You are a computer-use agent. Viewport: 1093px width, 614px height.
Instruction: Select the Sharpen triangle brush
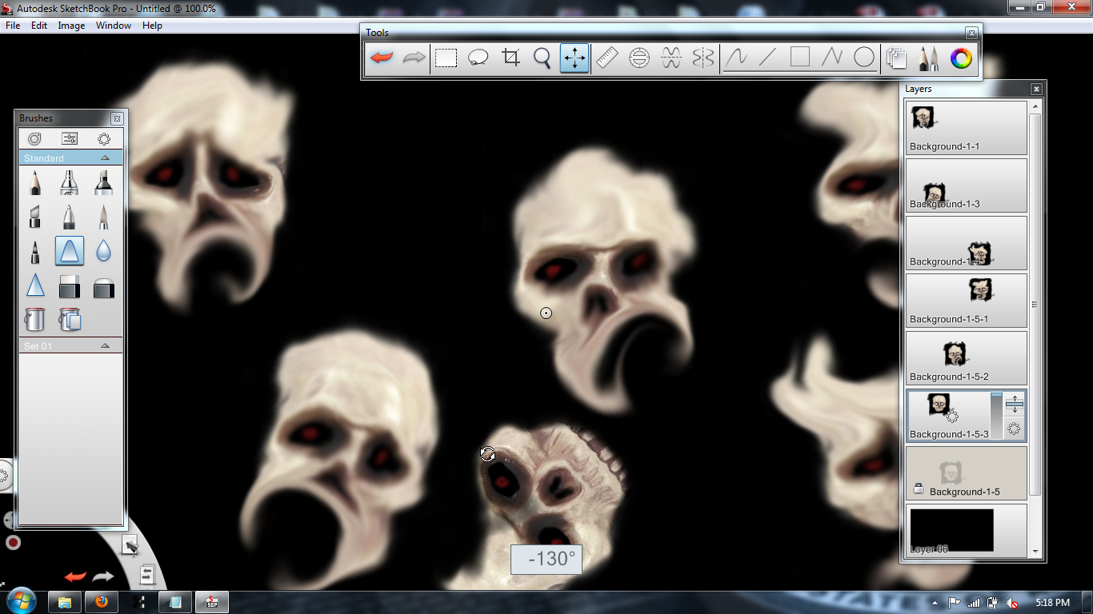35,285
